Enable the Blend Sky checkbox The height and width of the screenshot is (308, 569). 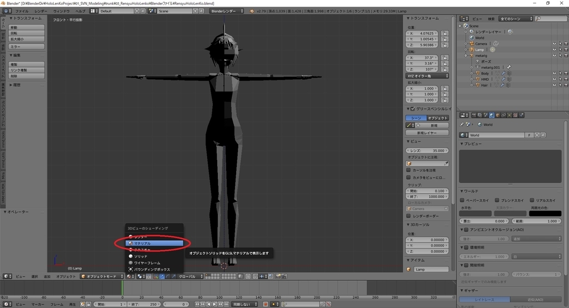(x=497, y=200)
